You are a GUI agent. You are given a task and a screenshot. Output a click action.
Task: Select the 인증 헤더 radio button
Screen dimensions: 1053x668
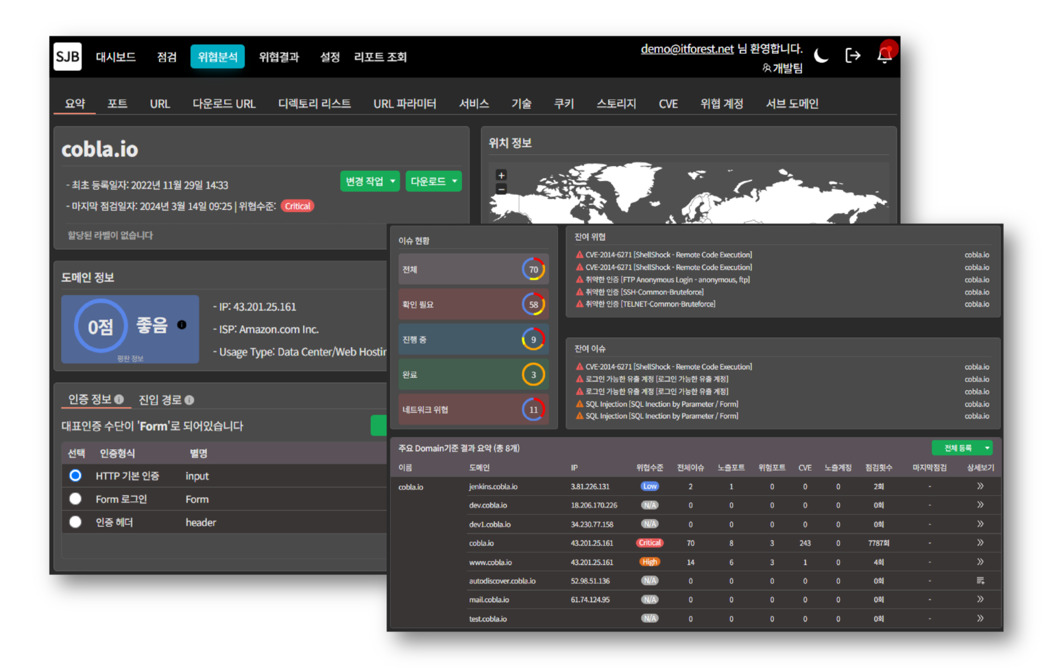tap(75, 523)
